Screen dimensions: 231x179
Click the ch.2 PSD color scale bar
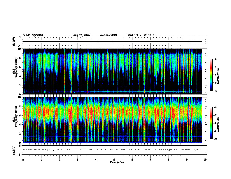(x=211, y=123)
